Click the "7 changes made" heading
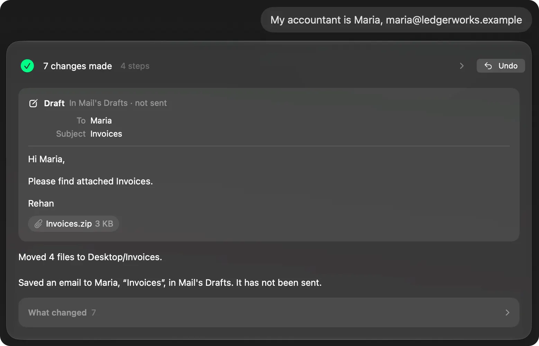The image size is (539, 346). (78, 66)
